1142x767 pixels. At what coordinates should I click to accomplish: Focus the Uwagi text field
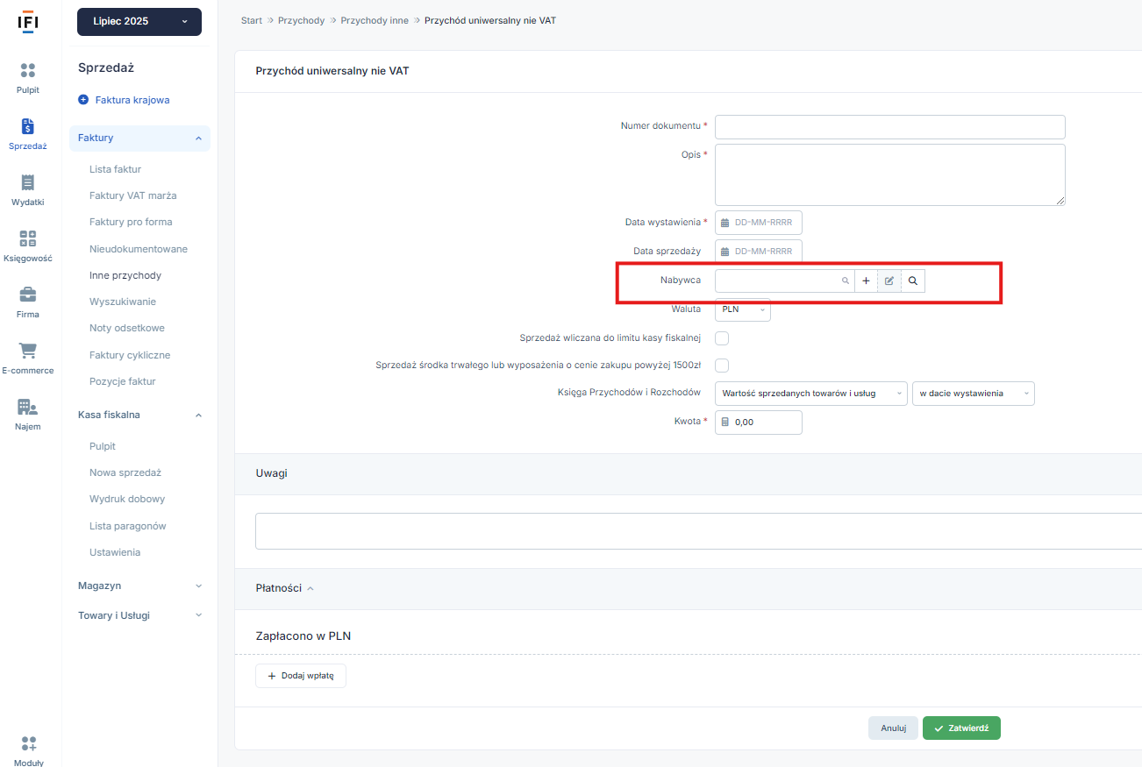click(698, 531)
